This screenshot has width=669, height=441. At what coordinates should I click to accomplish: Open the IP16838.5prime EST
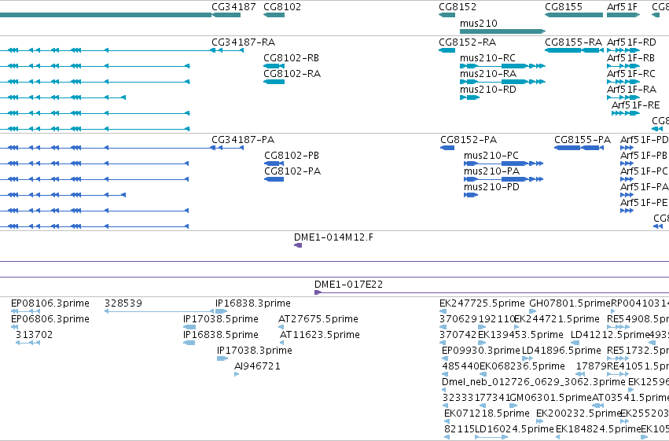pos(189,343)
